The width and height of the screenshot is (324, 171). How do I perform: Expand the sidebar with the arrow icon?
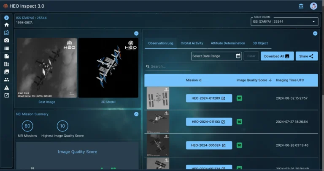(x=6, y=18)
